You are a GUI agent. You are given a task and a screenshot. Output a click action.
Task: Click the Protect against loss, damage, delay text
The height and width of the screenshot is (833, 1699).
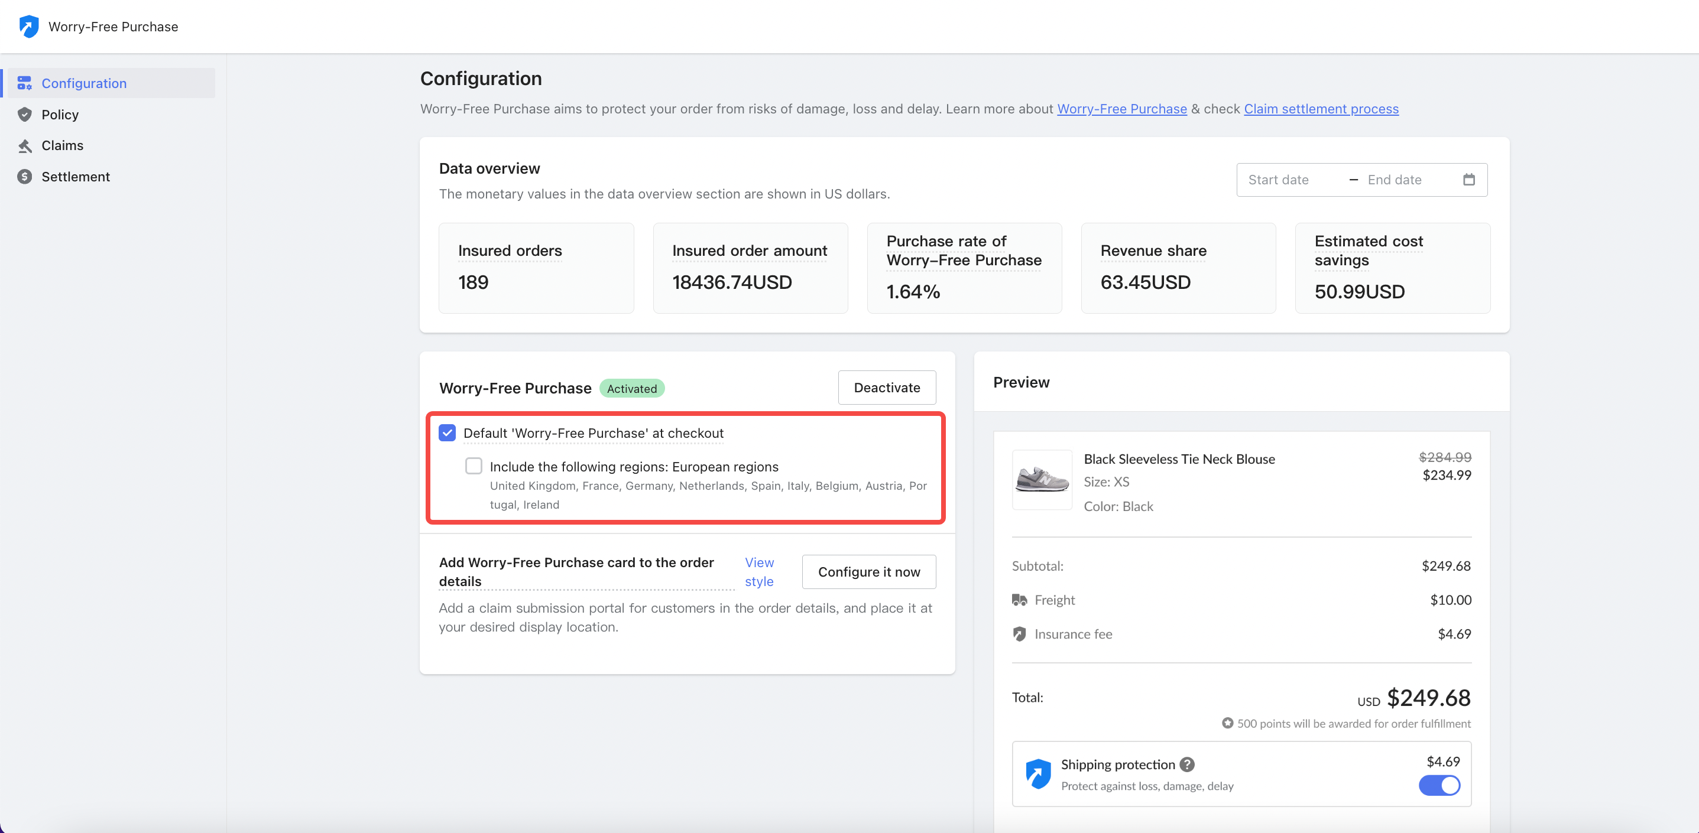point(1147,786)
